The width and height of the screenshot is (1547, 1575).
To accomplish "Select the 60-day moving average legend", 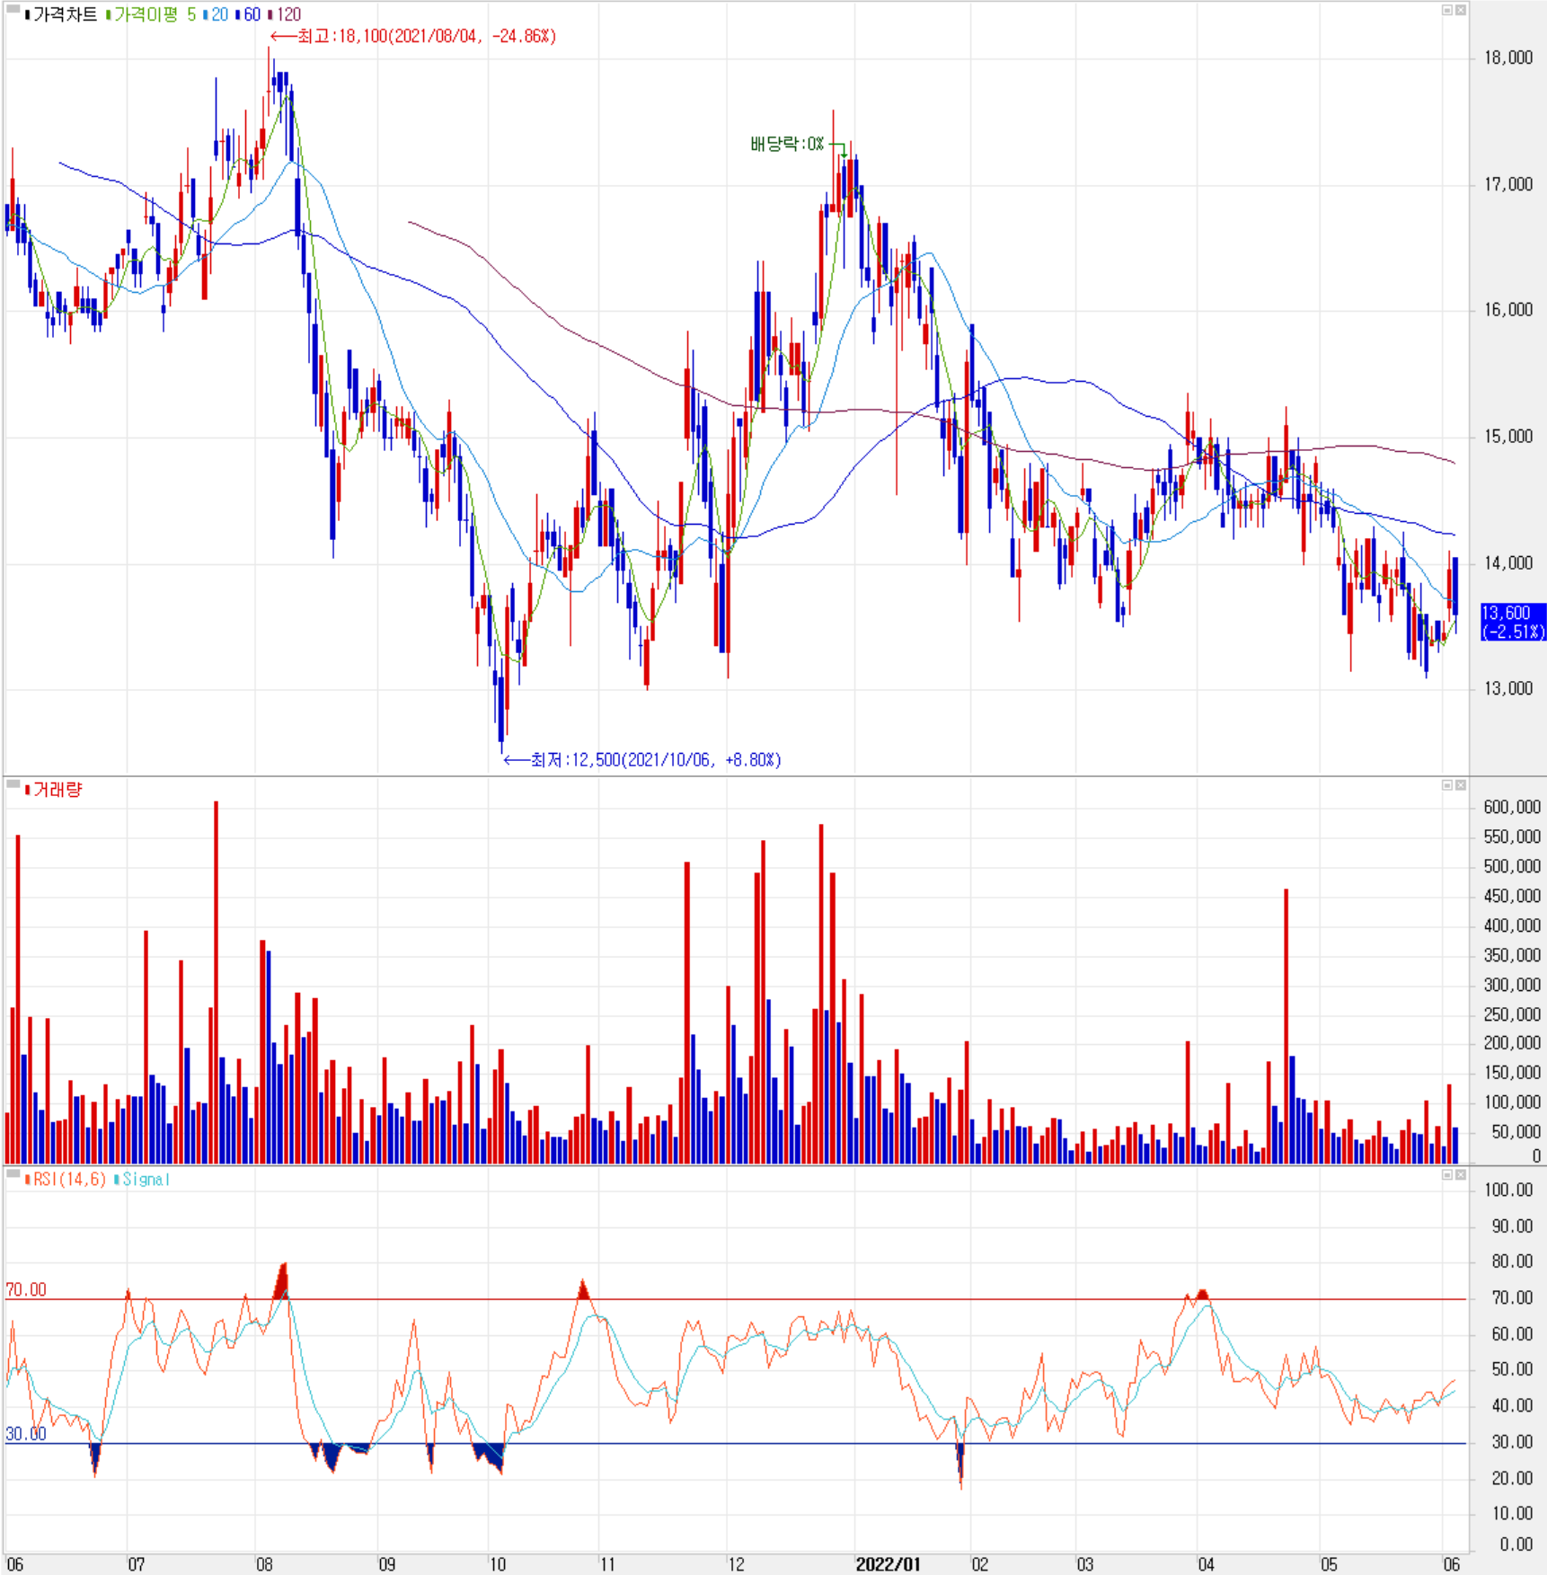I will (x=248, y=14).
